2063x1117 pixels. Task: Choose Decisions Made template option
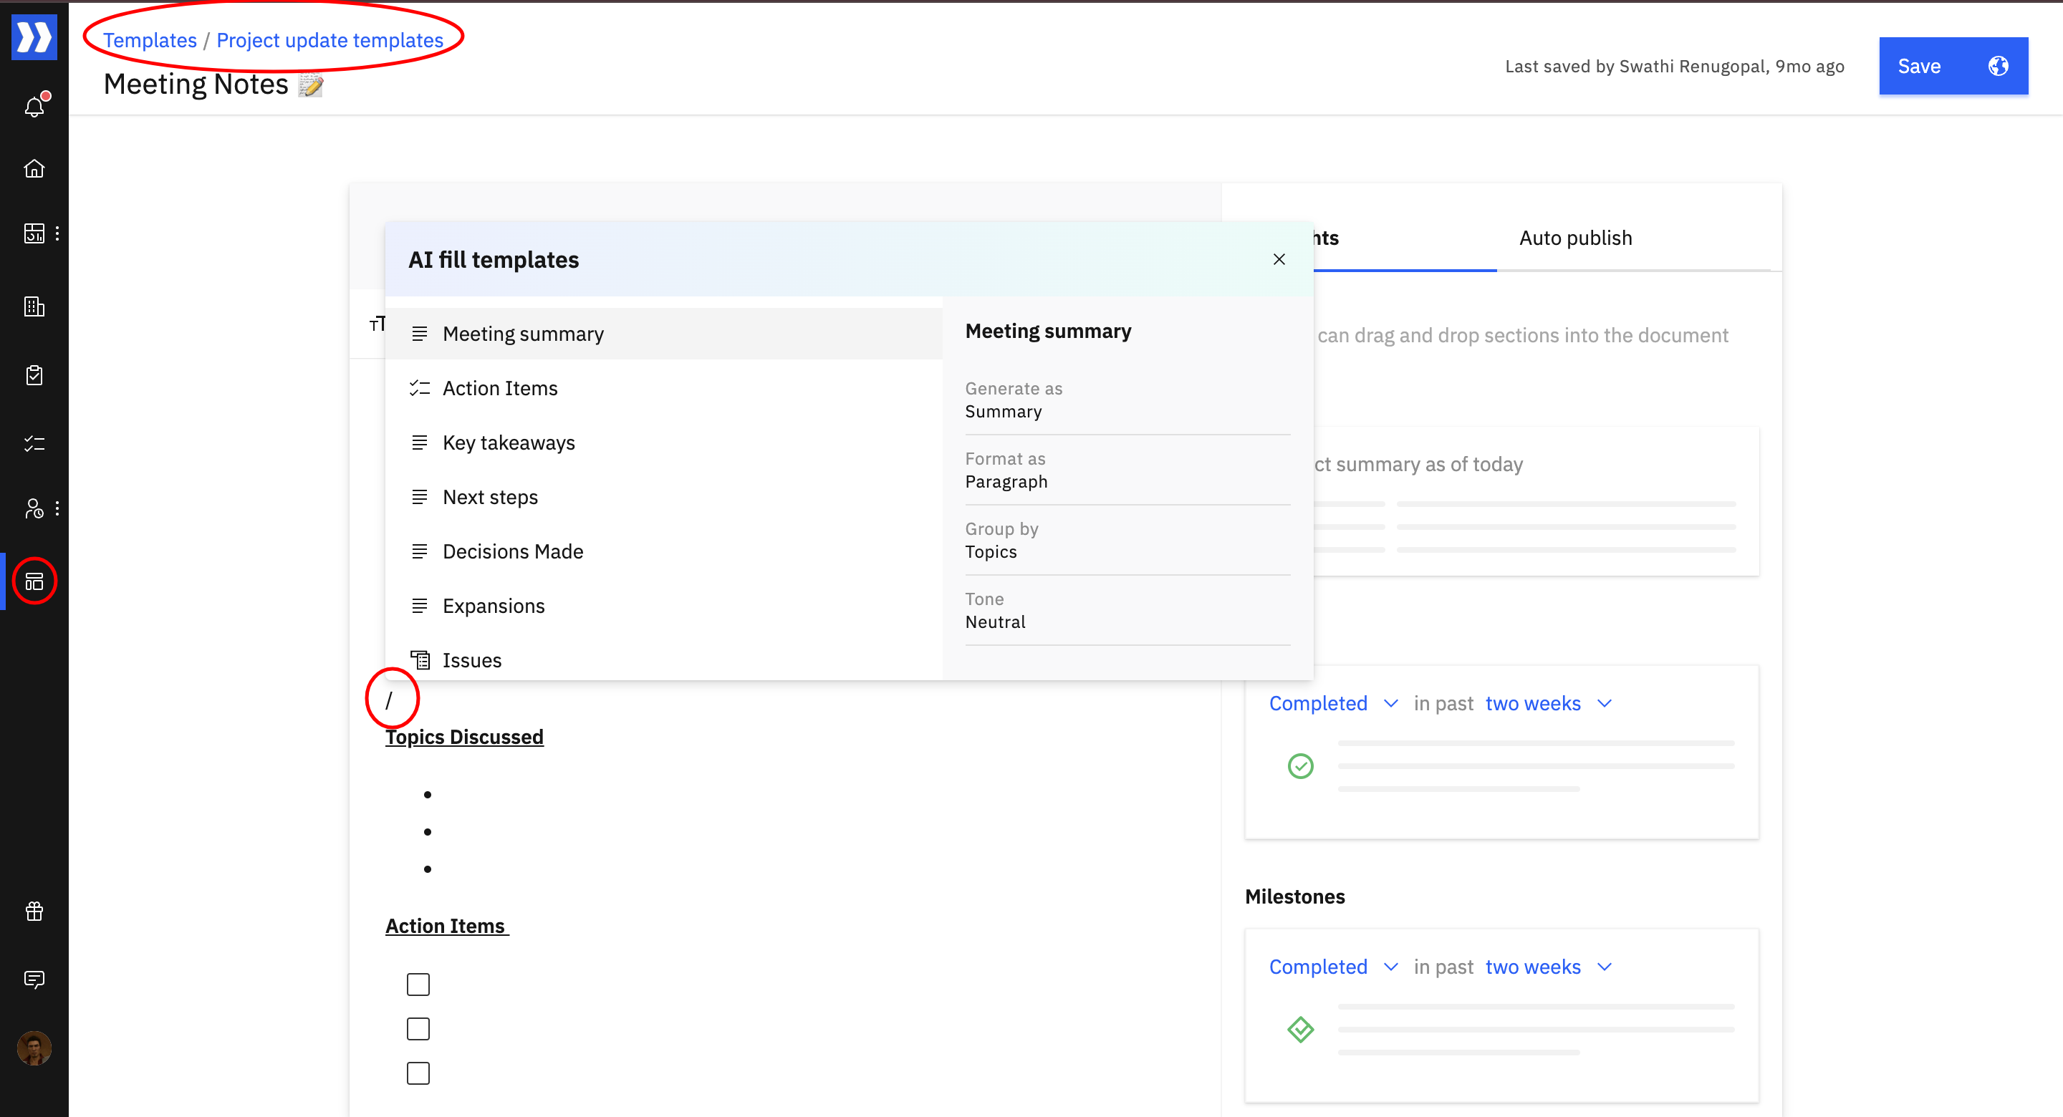pyautogui.click(x=513, y=551)
